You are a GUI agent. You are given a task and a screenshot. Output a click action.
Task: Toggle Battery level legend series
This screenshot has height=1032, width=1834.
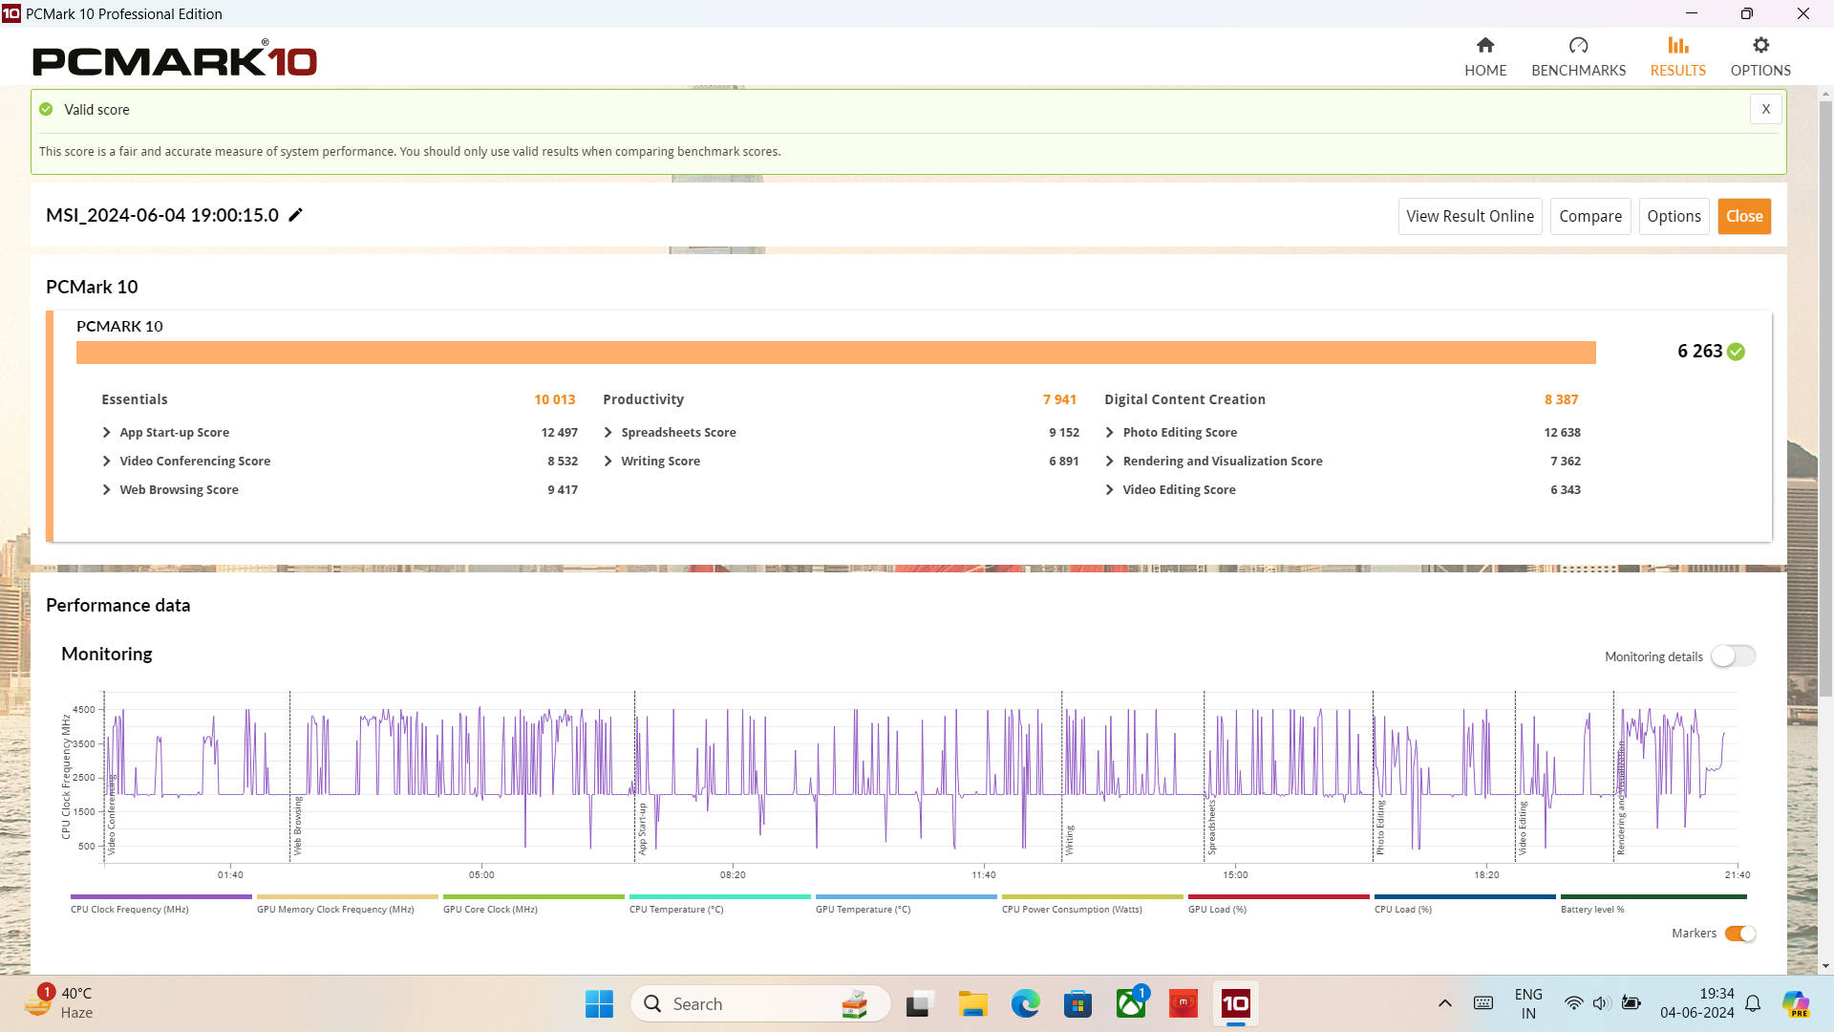click(1653, 904)
